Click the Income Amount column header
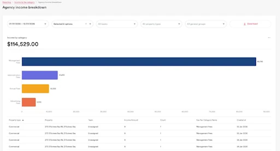This screenshot has height=151, width=280. pos(131,120)
